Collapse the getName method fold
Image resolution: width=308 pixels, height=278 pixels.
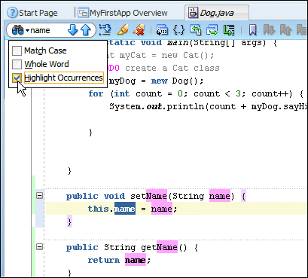click(39, 246)
